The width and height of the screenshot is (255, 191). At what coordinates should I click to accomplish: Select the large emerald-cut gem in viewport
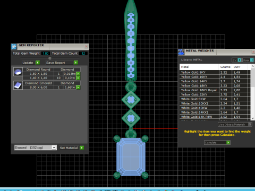[131, 157]
